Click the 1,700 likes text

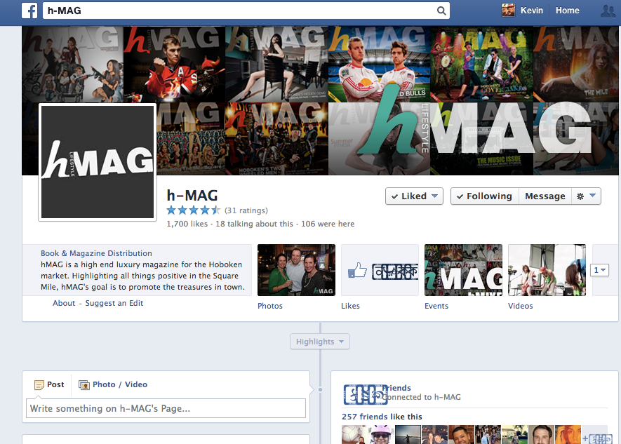point(187,224)
